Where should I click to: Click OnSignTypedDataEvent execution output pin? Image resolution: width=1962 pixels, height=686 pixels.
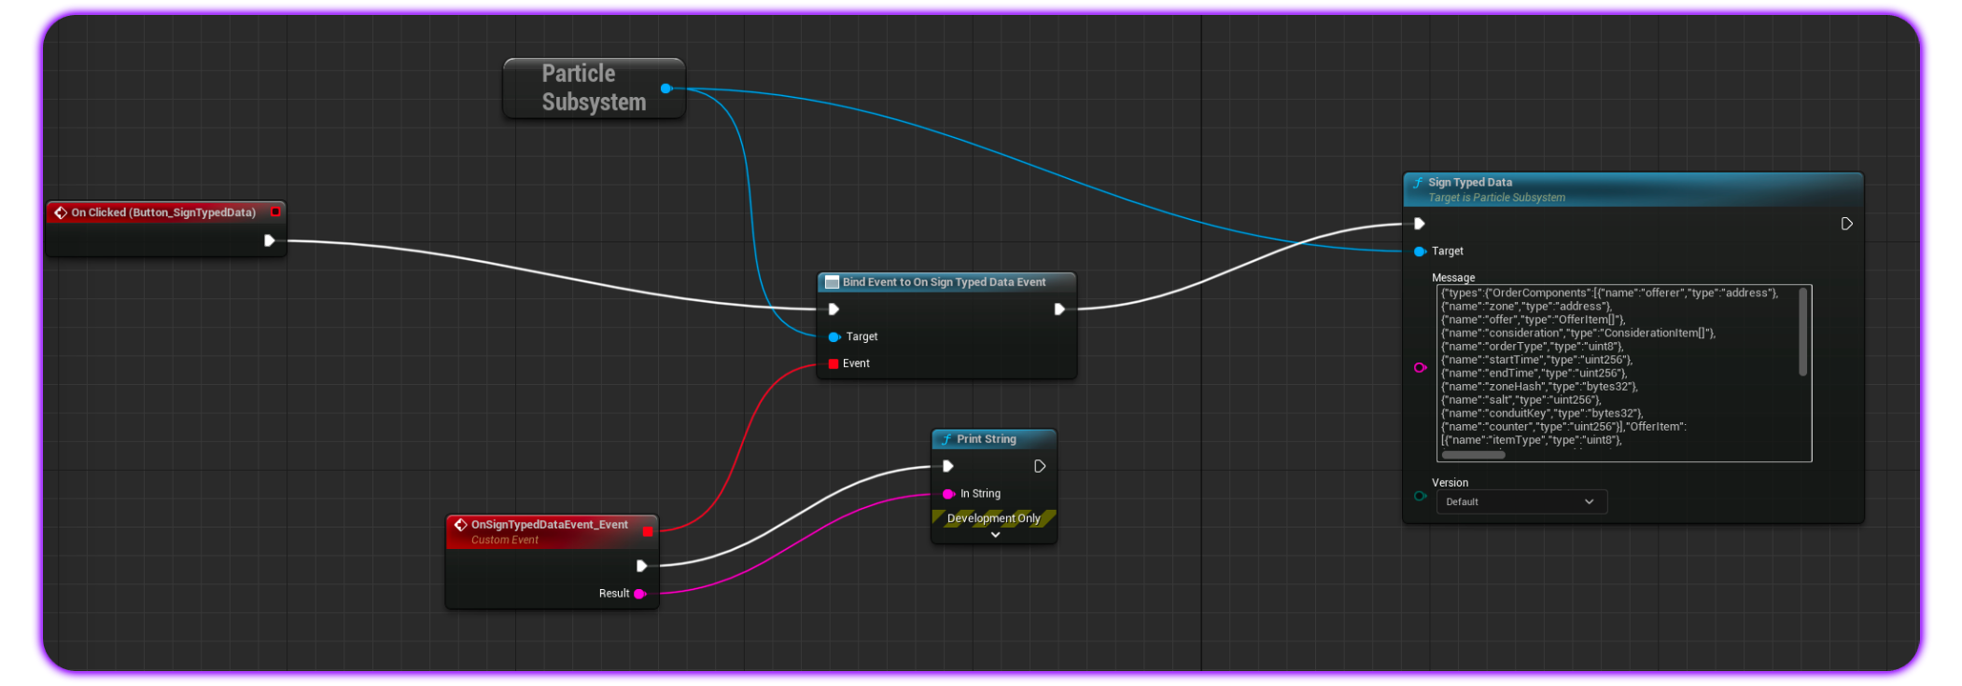(x=641, y=566)
